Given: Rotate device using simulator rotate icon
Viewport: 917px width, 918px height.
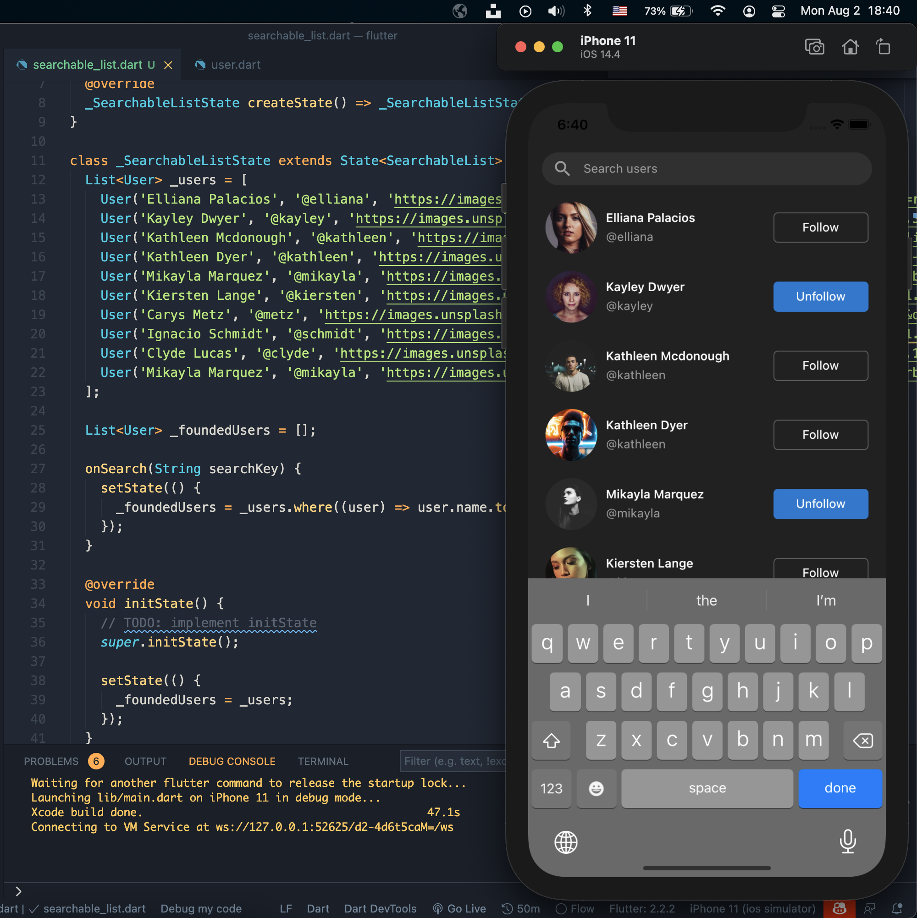Looking at the screenshot, I should pos(883,47).
